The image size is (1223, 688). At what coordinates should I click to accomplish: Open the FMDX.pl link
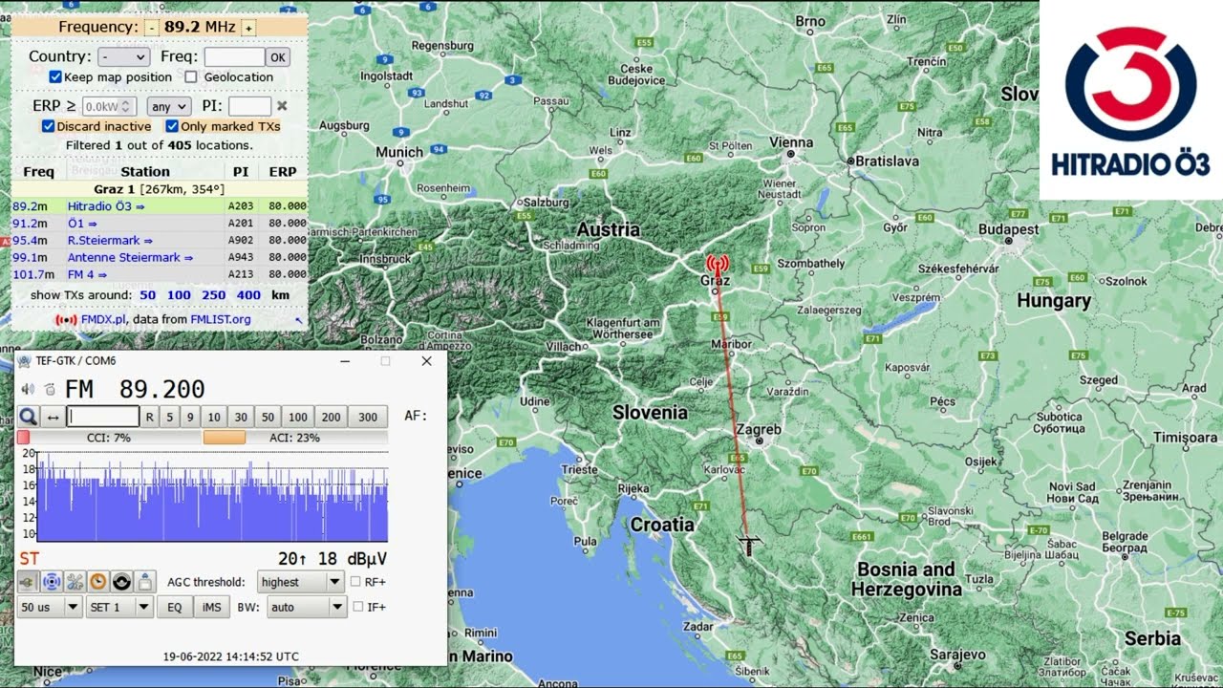(104, 319)
